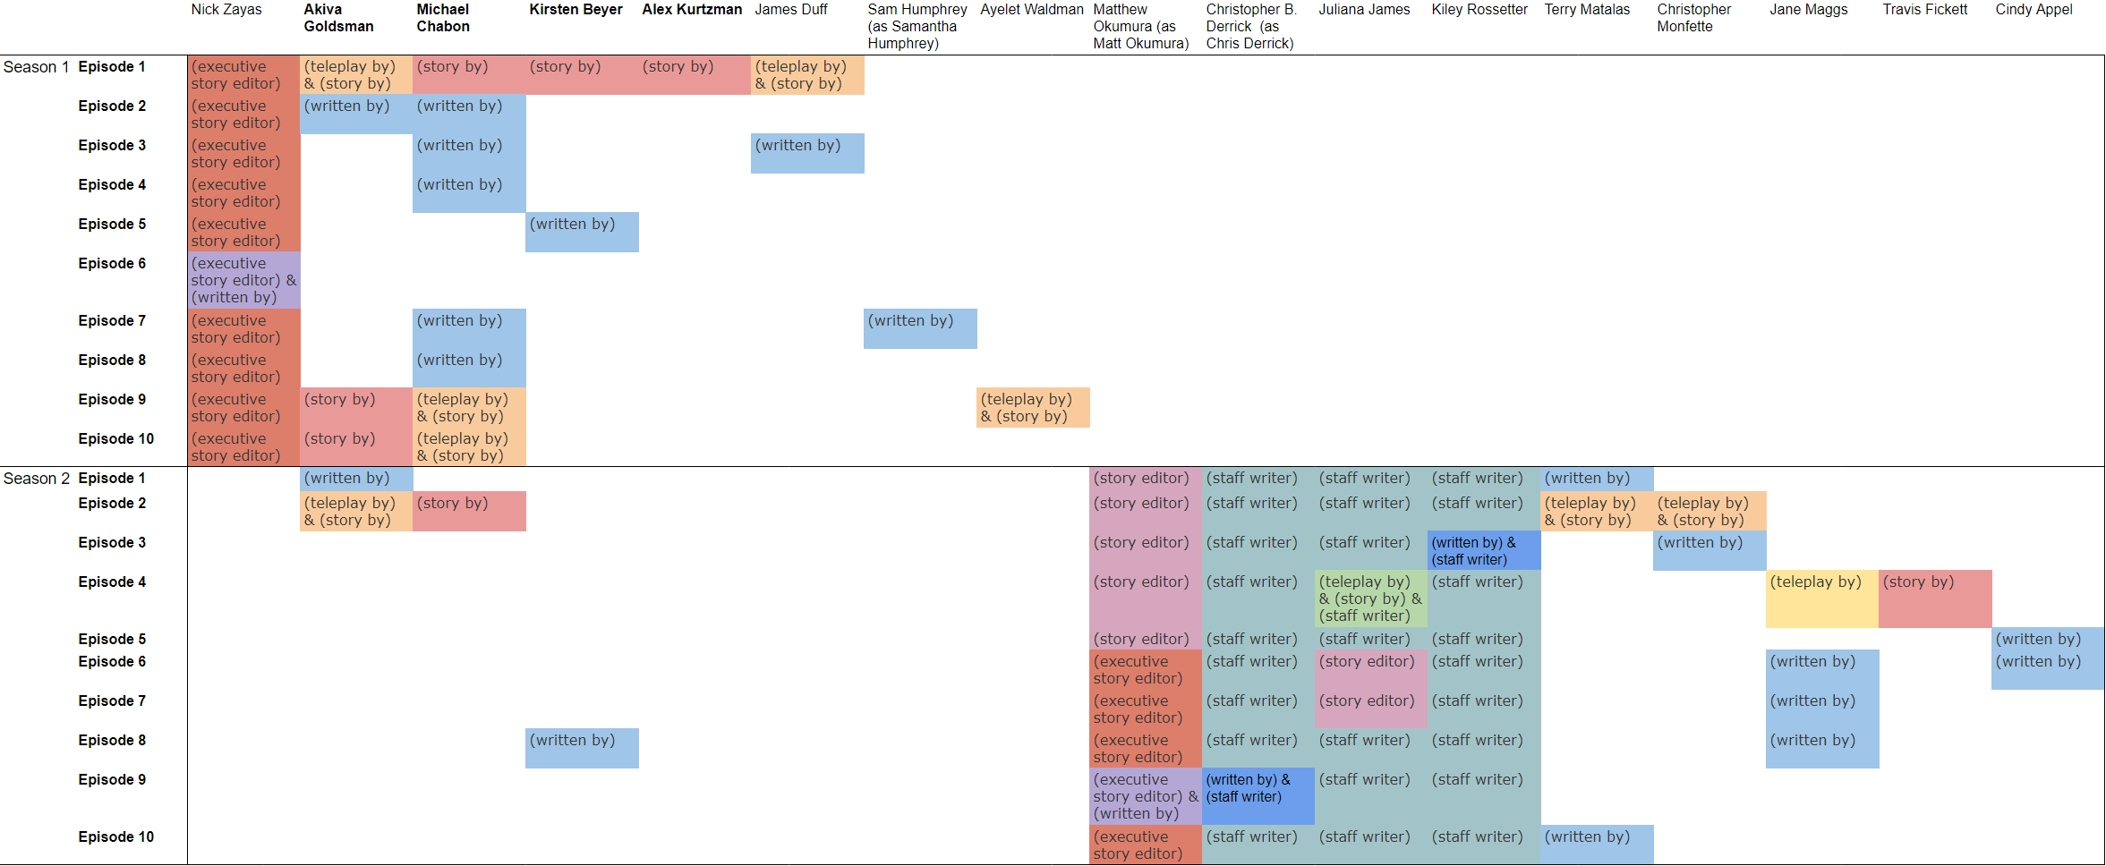This screenshot has height=866, width=2106.
Task: Select Kiley Rossetter's (written by) & (staff writer) cell
Action: pos(1484,551)
